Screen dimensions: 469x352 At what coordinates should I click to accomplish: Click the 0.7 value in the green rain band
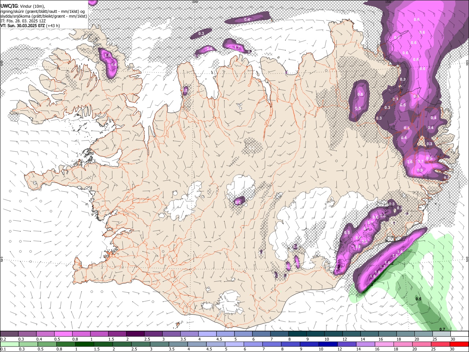point(442,329)
